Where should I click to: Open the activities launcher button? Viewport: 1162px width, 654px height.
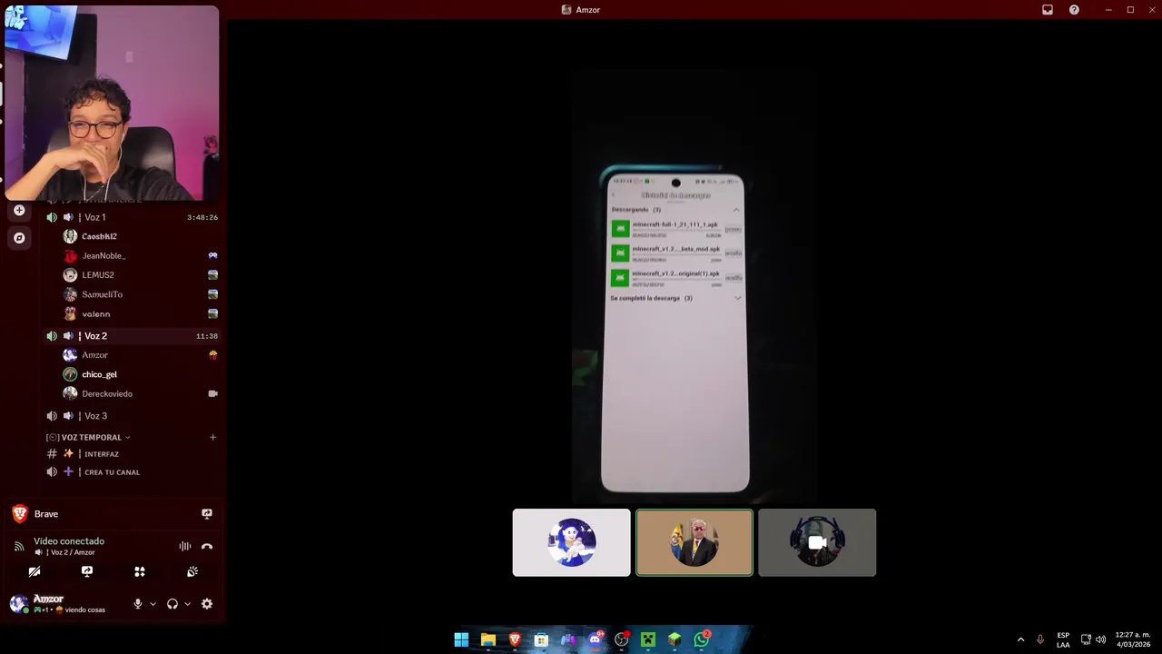tap(140, 572)
